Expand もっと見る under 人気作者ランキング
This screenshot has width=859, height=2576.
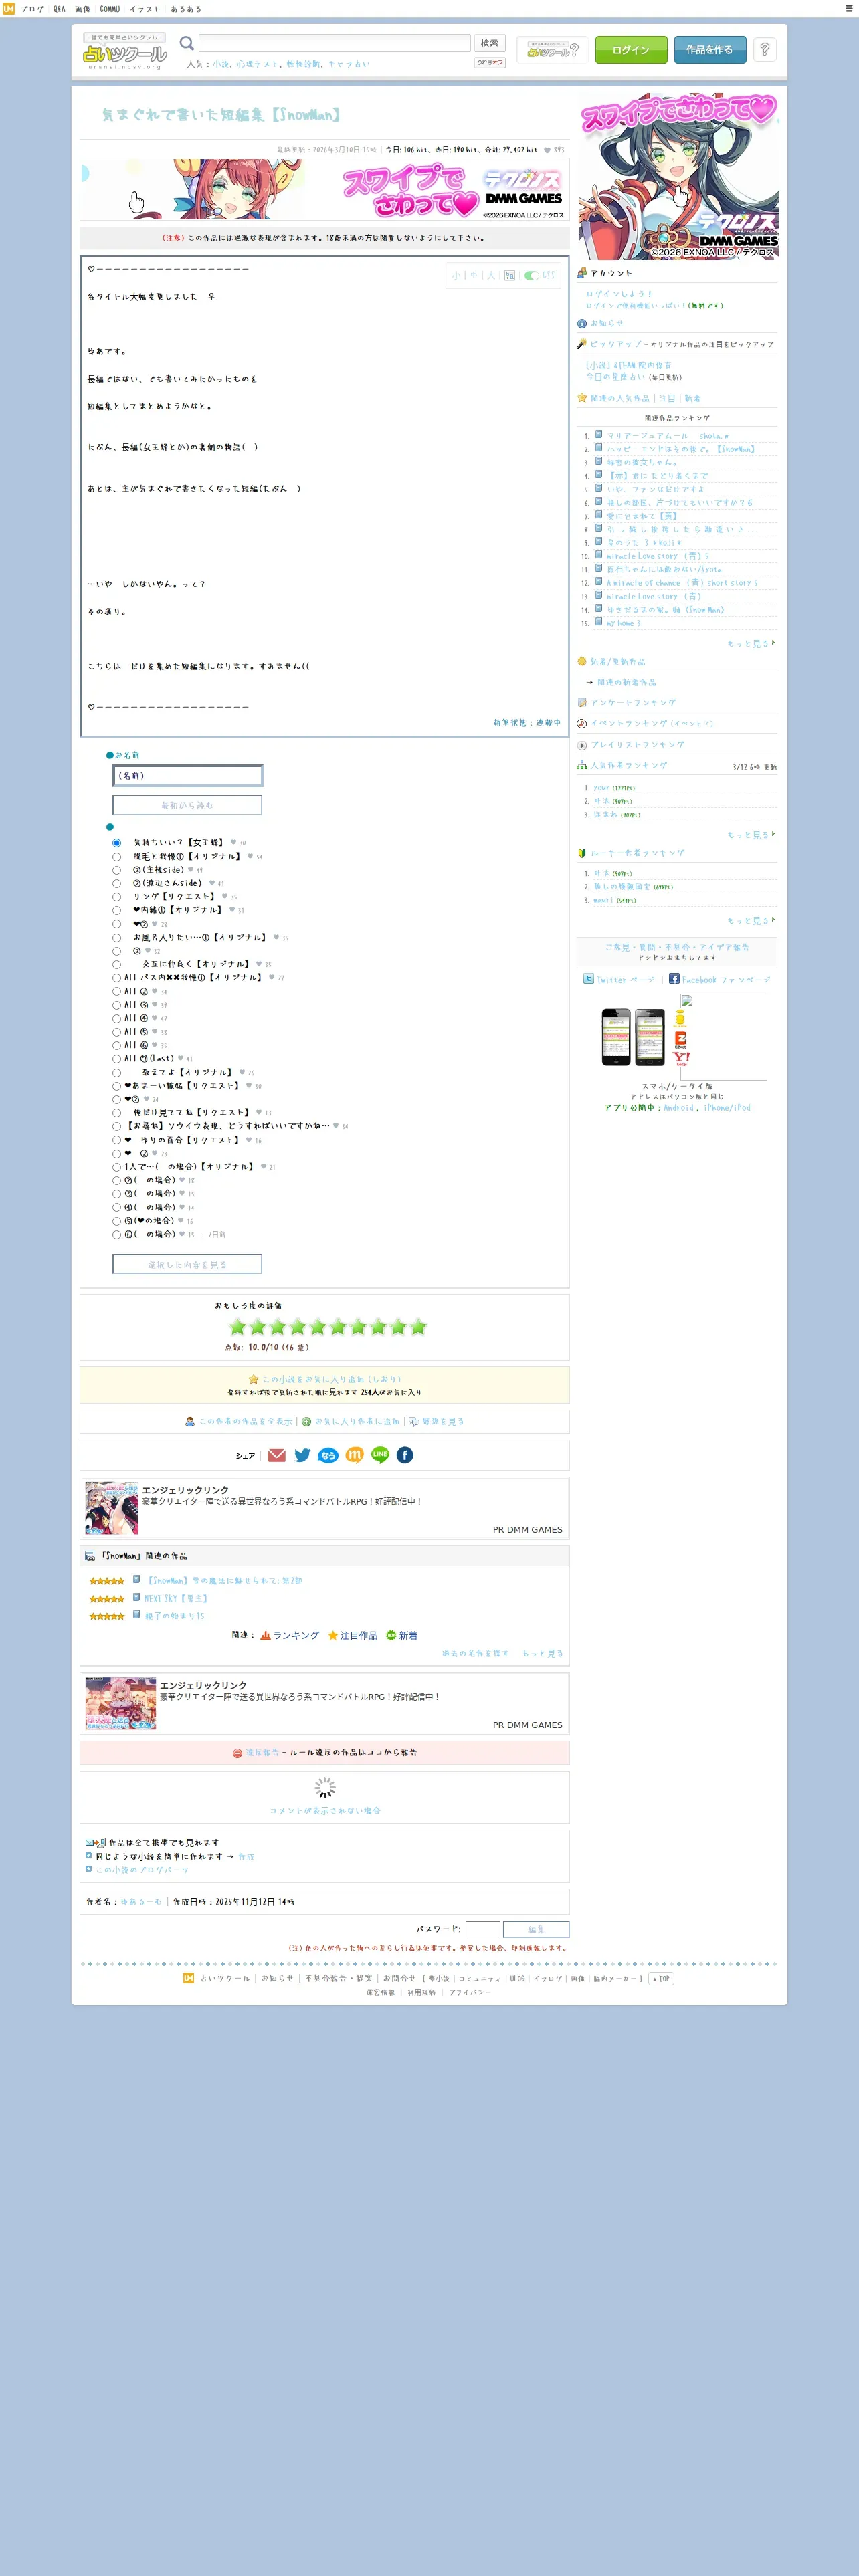(751, 834)
